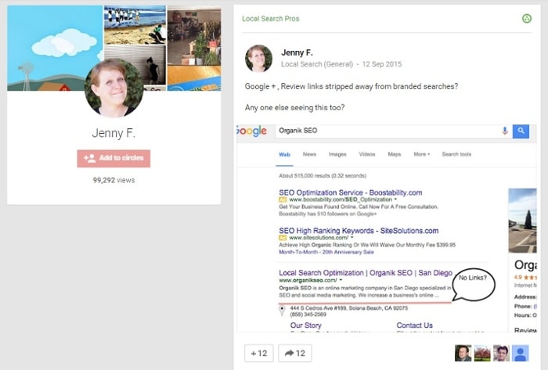
Task: Open the SEO Optimization Service Boostability.com ad
Action: 350,192
